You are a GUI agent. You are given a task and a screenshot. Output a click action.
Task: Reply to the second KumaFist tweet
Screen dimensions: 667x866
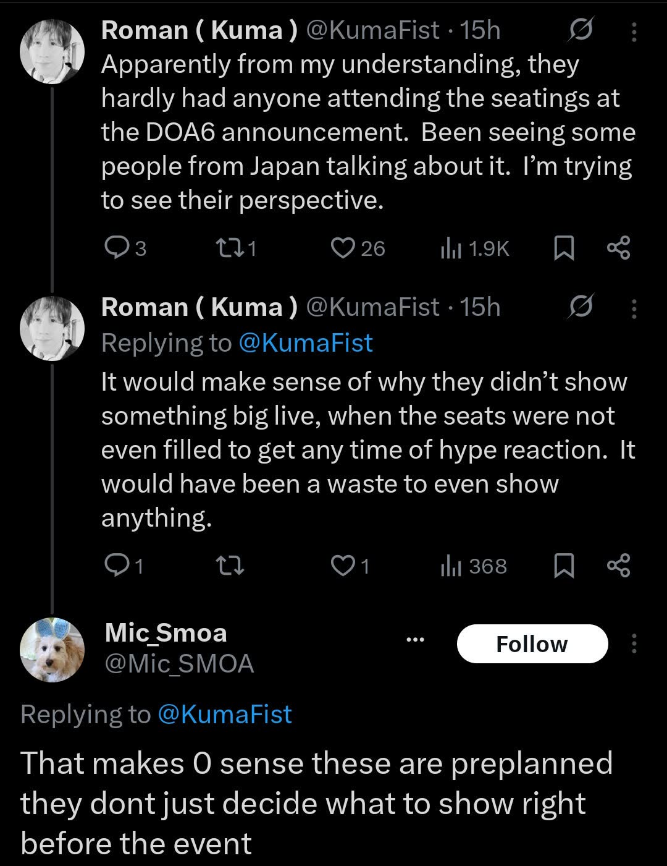click(x=124, y=566)
